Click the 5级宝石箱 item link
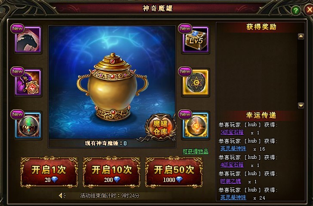Image resolution: width=313 pixels, height=206 pixels. click(x=232, y=132)
